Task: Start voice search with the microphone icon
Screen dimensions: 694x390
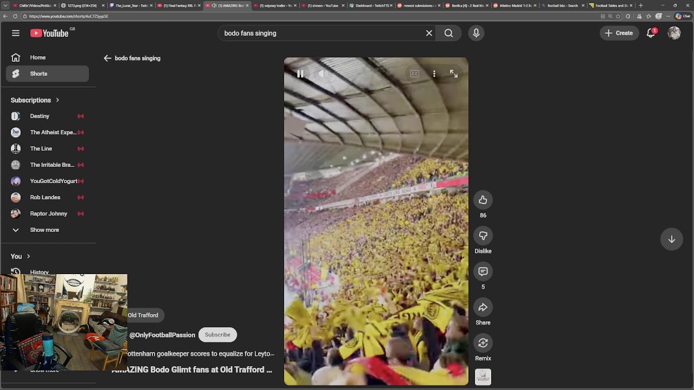Action: pos(476,33)
